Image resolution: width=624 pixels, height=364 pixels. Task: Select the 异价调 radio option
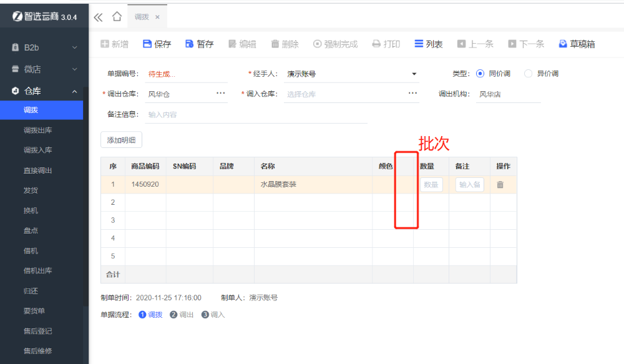tap(529, 74)
